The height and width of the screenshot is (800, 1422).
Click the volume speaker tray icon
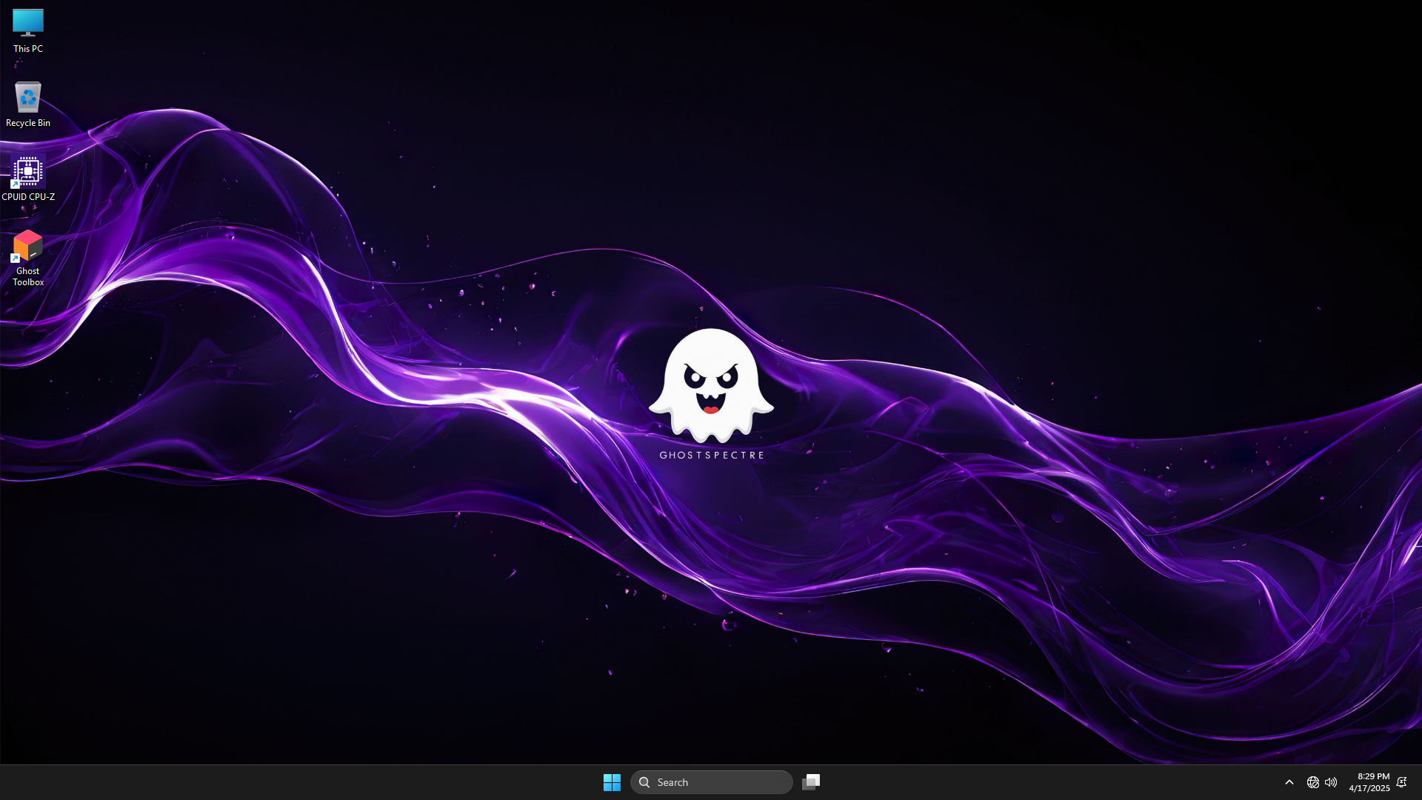(1331, 782)
